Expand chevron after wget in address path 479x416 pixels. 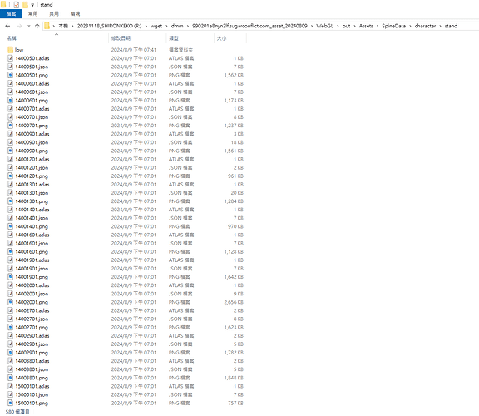[x=167, y=27]
